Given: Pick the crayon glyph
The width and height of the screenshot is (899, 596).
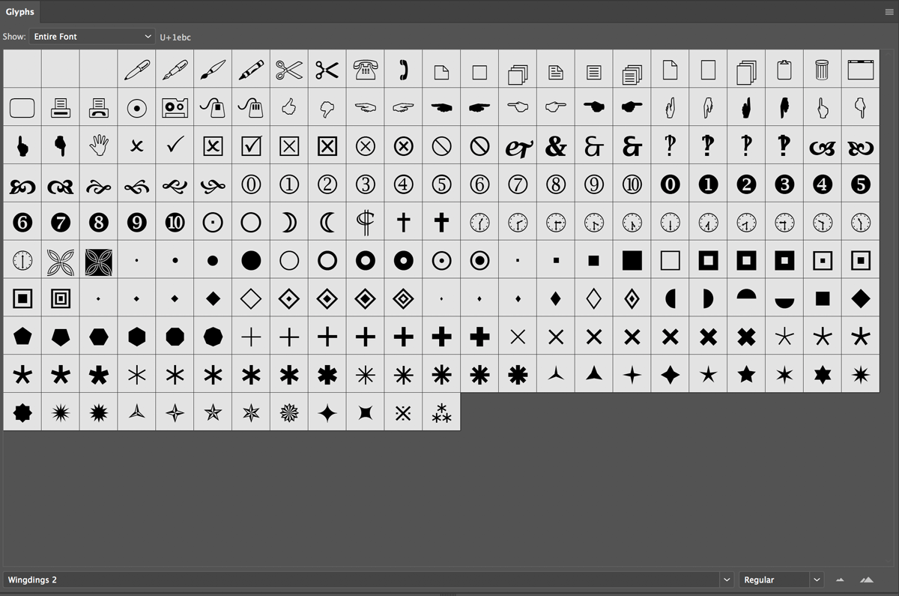Looking at the screenshot, I should (251, 70).
